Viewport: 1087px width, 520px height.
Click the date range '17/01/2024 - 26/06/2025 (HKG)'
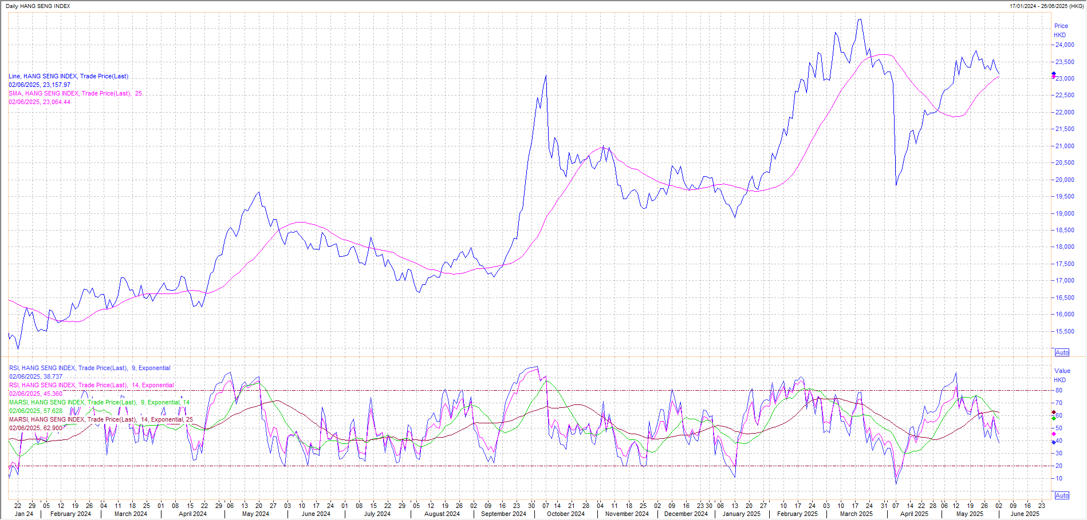coord(1046,6)
